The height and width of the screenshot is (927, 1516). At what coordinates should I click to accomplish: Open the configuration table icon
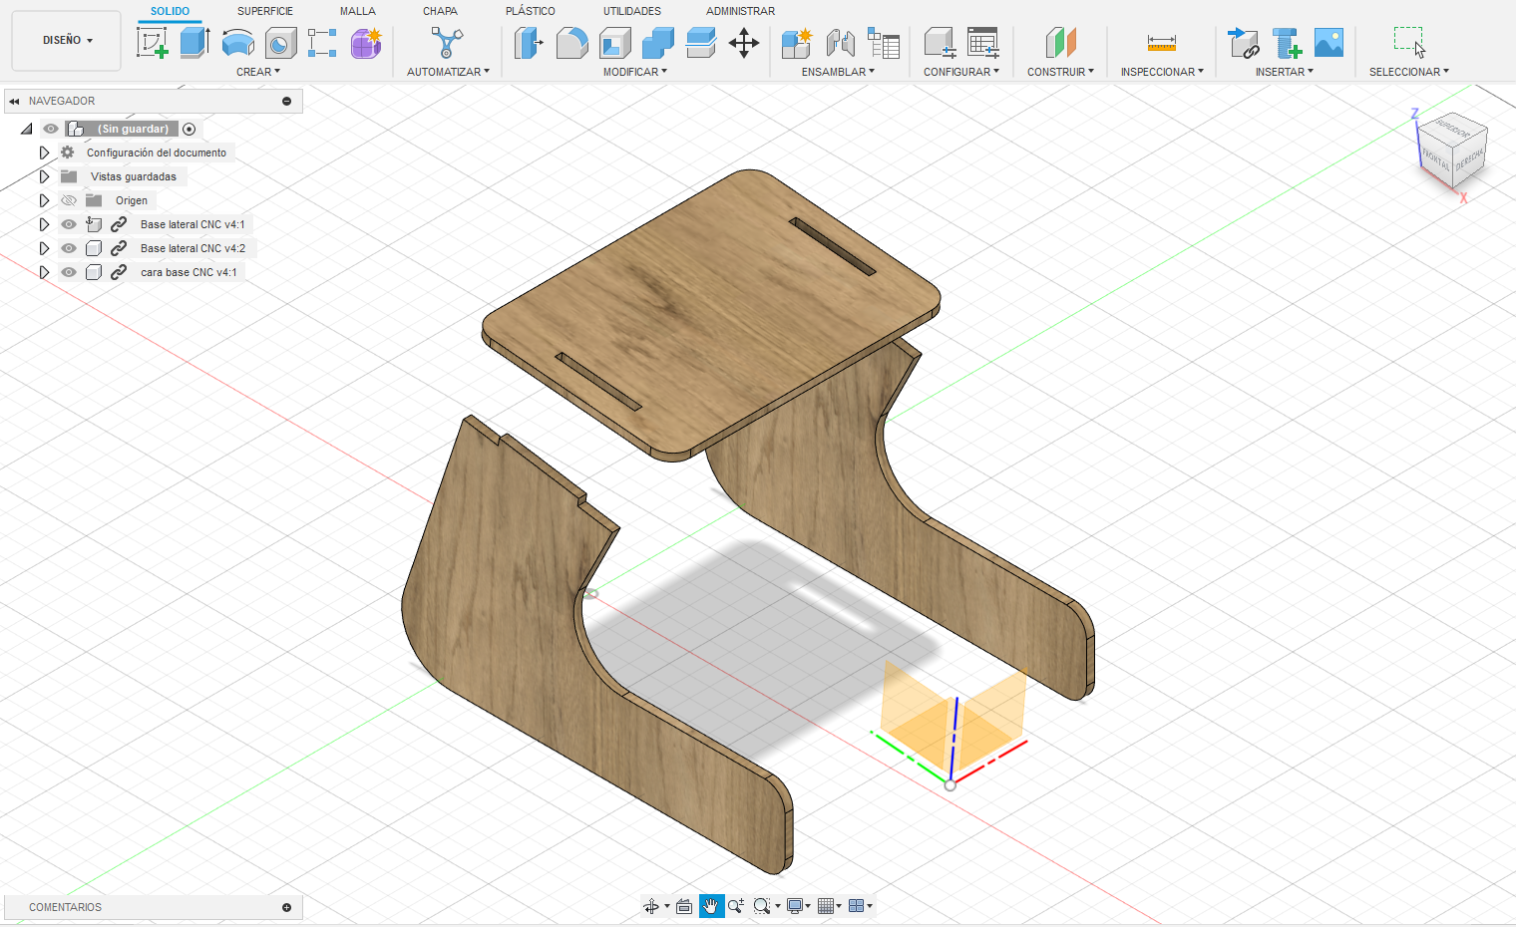[983, 43]
